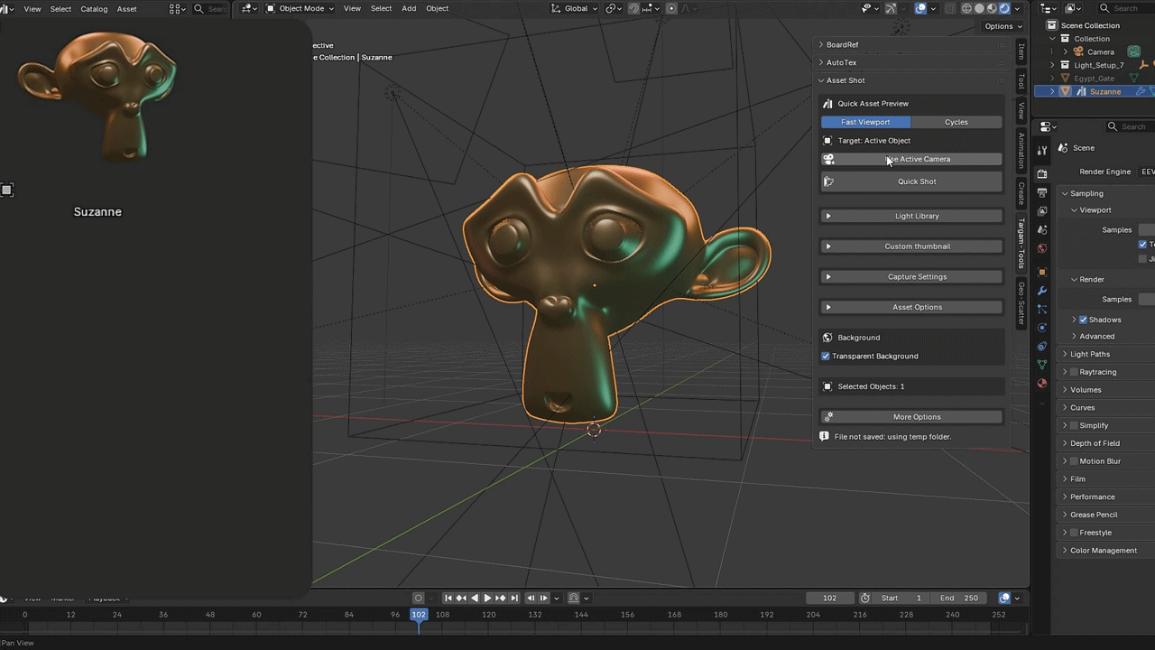
Task: Switch viewport shading to wireframe
Action: pos(966,8)
